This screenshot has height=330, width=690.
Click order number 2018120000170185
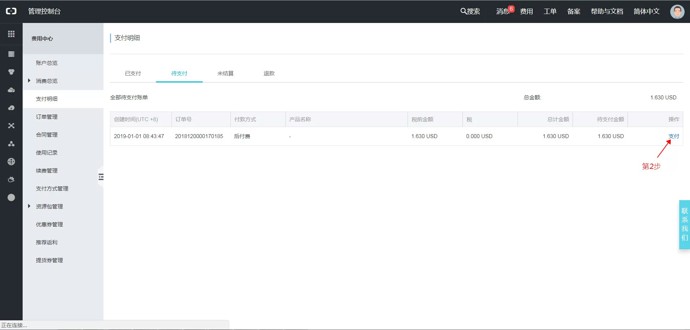pos(199,136)
